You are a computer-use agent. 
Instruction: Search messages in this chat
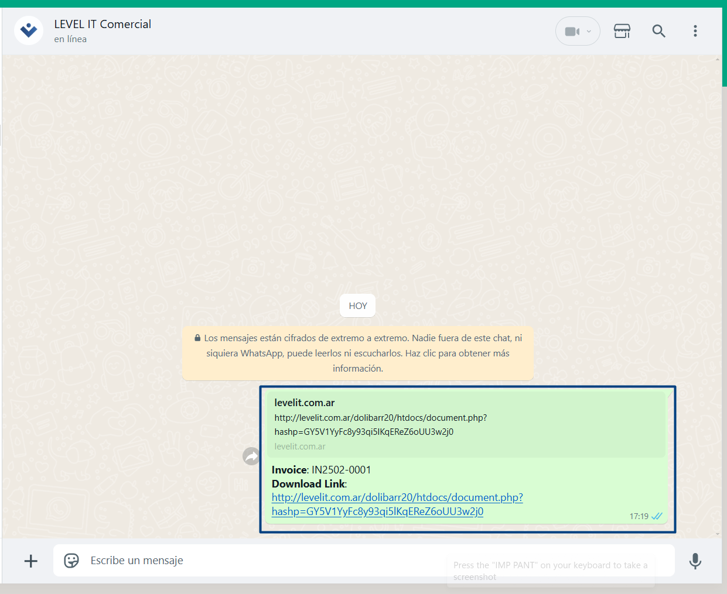point(658,31)
